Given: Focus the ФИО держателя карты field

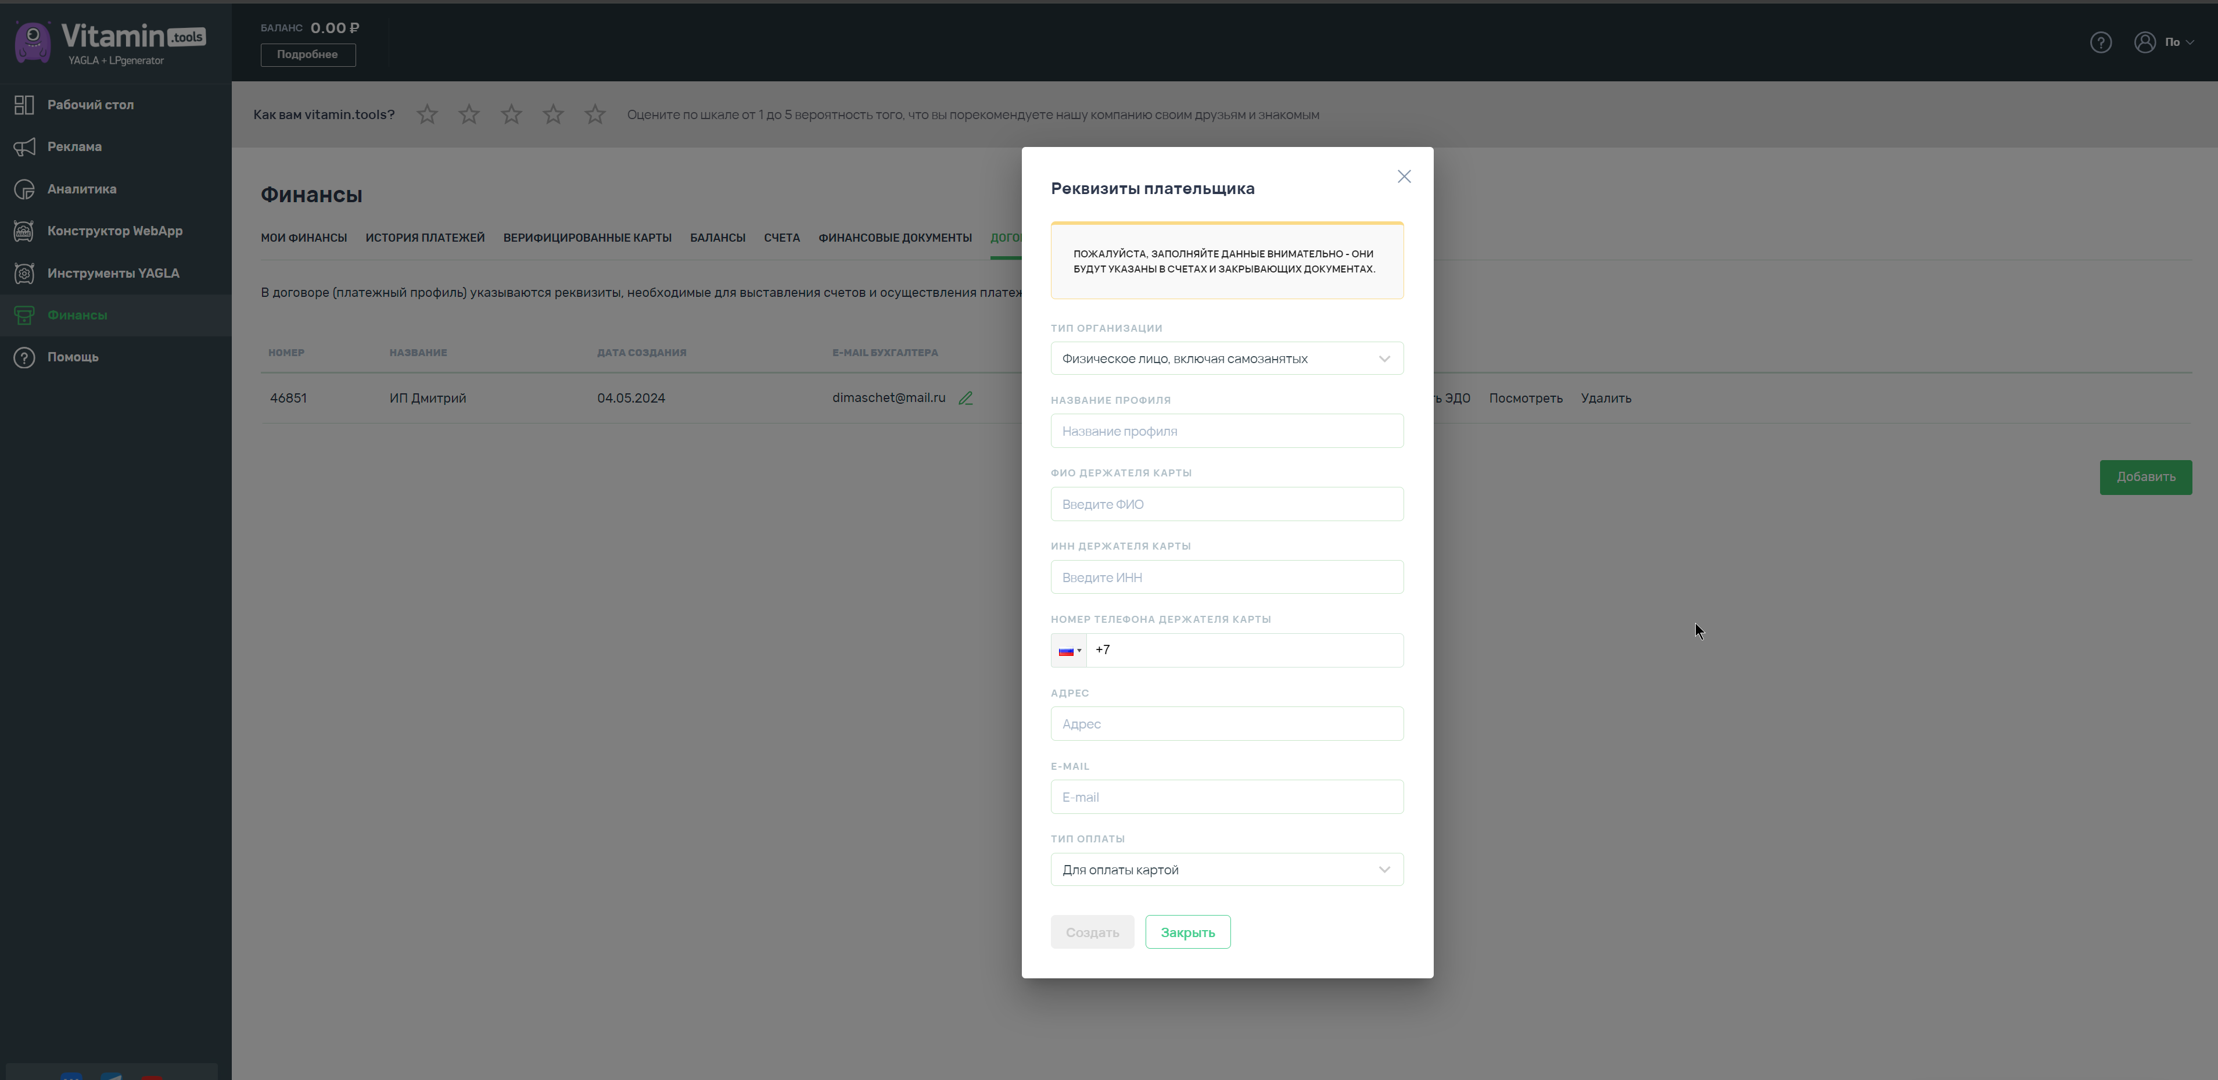Looking at the screenshot, I should point(1227,504).
